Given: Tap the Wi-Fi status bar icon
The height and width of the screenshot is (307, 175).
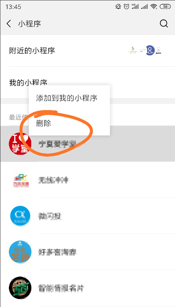Looking at the screenshot, I should 154,7.
